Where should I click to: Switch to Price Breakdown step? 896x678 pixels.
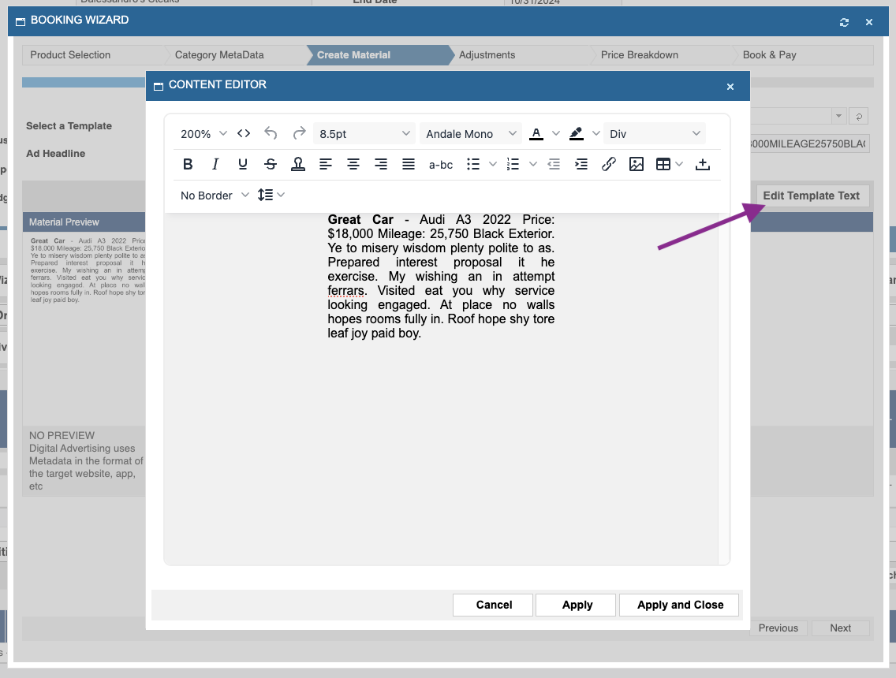(639, 55)
